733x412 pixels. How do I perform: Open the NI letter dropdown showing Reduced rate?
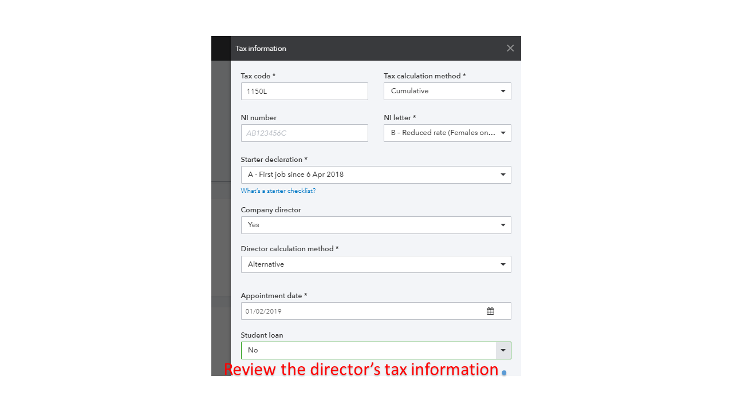(447, 133)
